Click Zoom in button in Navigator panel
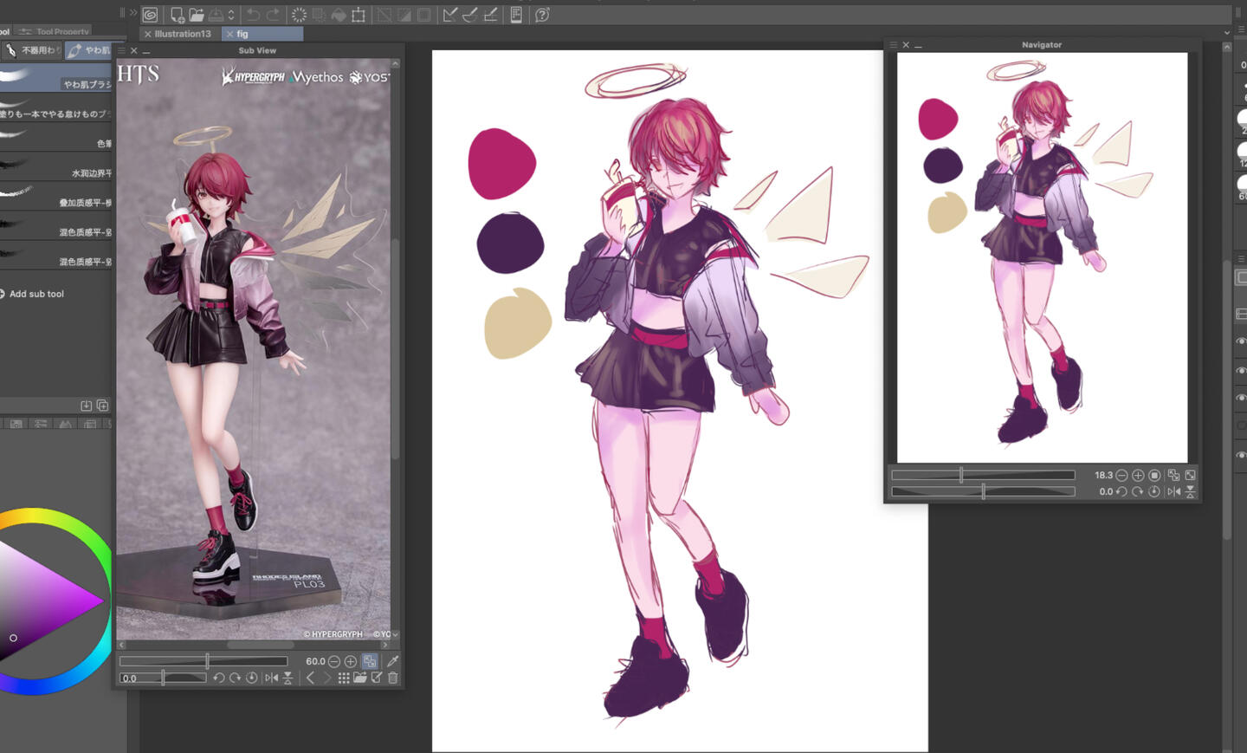The height and width of the screenshot is (753, 1247). 1138,475
